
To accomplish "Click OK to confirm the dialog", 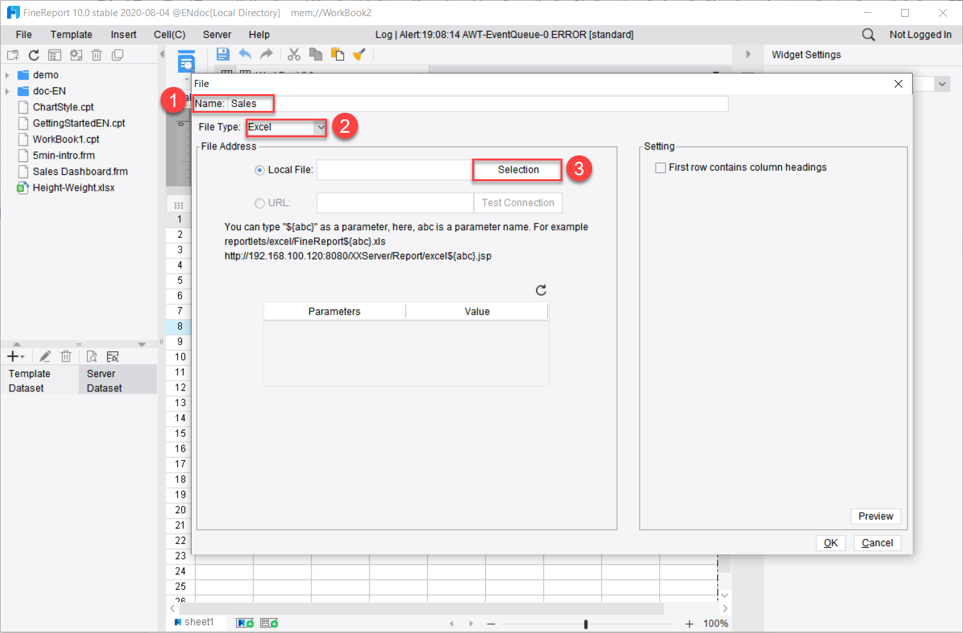I will (831, 543).
